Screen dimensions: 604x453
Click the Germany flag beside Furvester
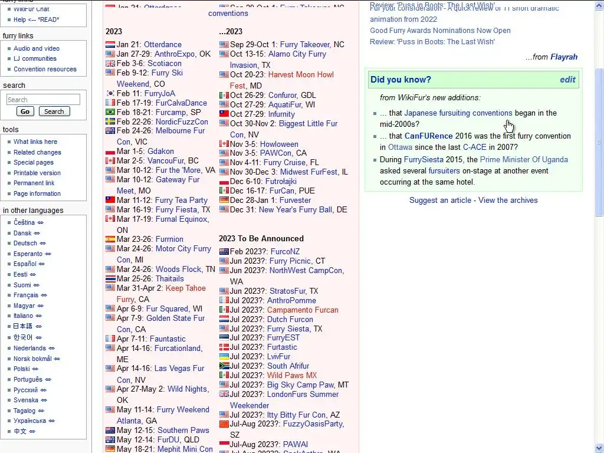pos(224,201)
